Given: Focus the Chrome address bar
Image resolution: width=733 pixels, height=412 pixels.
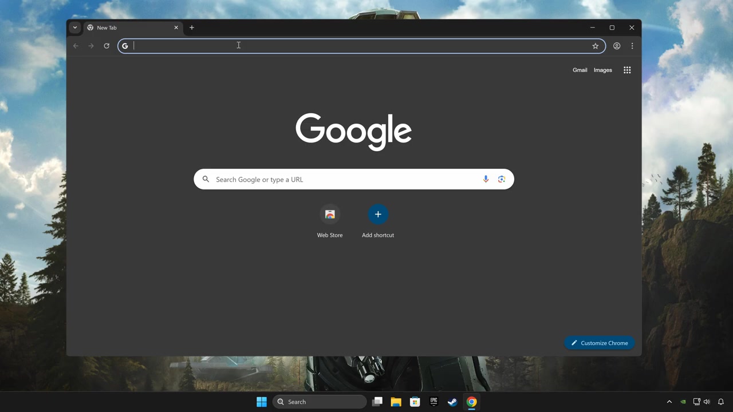Looking at the screenshot, I should 361,46.
